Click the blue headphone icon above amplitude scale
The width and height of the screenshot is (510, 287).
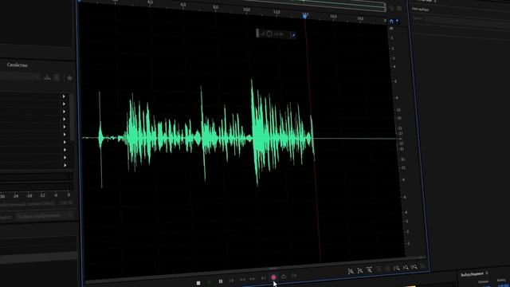click(391, 22)
